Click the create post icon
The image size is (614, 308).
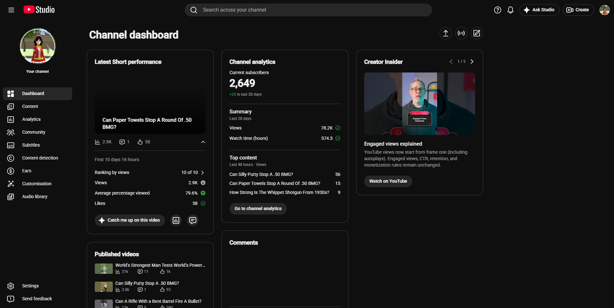pyautogui.click(x=477, y=33)
